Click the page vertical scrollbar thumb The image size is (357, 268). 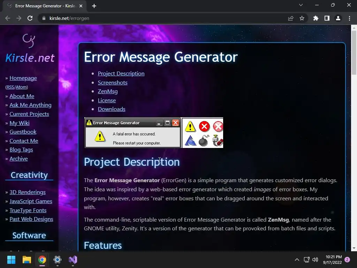[354, 53]
